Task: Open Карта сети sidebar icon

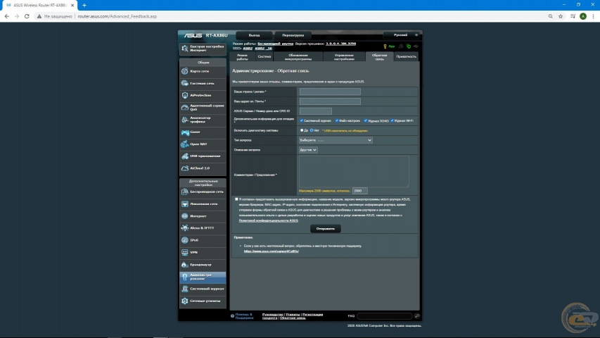Action: pyautogui.click(x=185, y=71)
